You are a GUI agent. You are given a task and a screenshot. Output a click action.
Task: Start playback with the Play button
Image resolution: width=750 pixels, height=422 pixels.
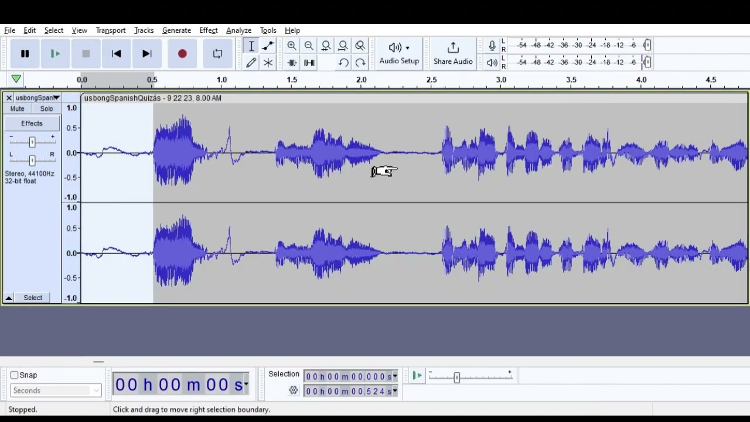tap(55, 54)
